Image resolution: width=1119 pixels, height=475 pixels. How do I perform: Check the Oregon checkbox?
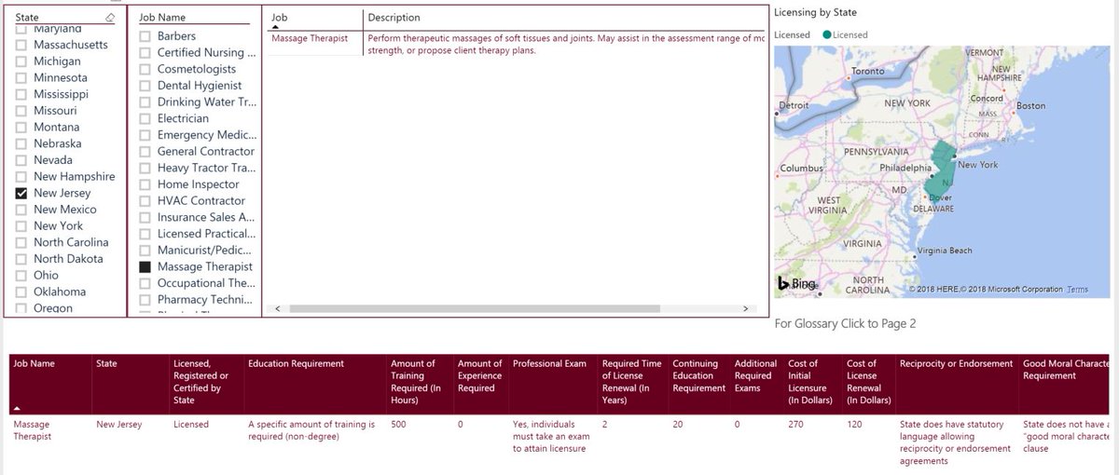[x=21, y=307]
